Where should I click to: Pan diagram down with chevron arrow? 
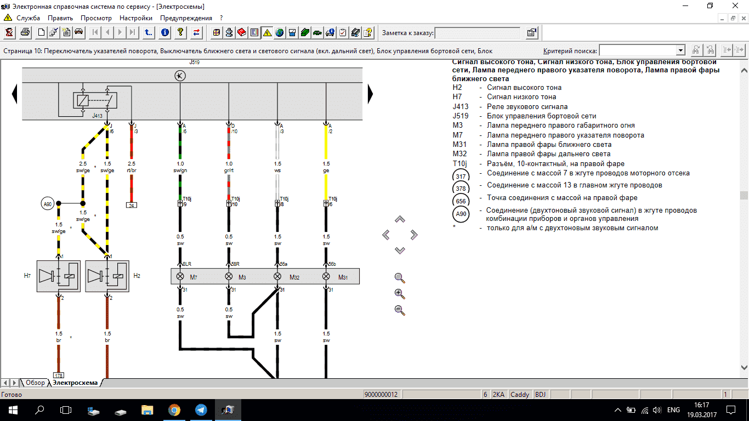(400, 250)
